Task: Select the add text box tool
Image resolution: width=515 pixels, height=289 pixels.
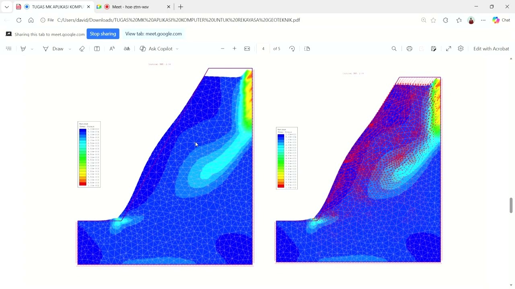Action: pyautogui.click(x=97, y=49)
